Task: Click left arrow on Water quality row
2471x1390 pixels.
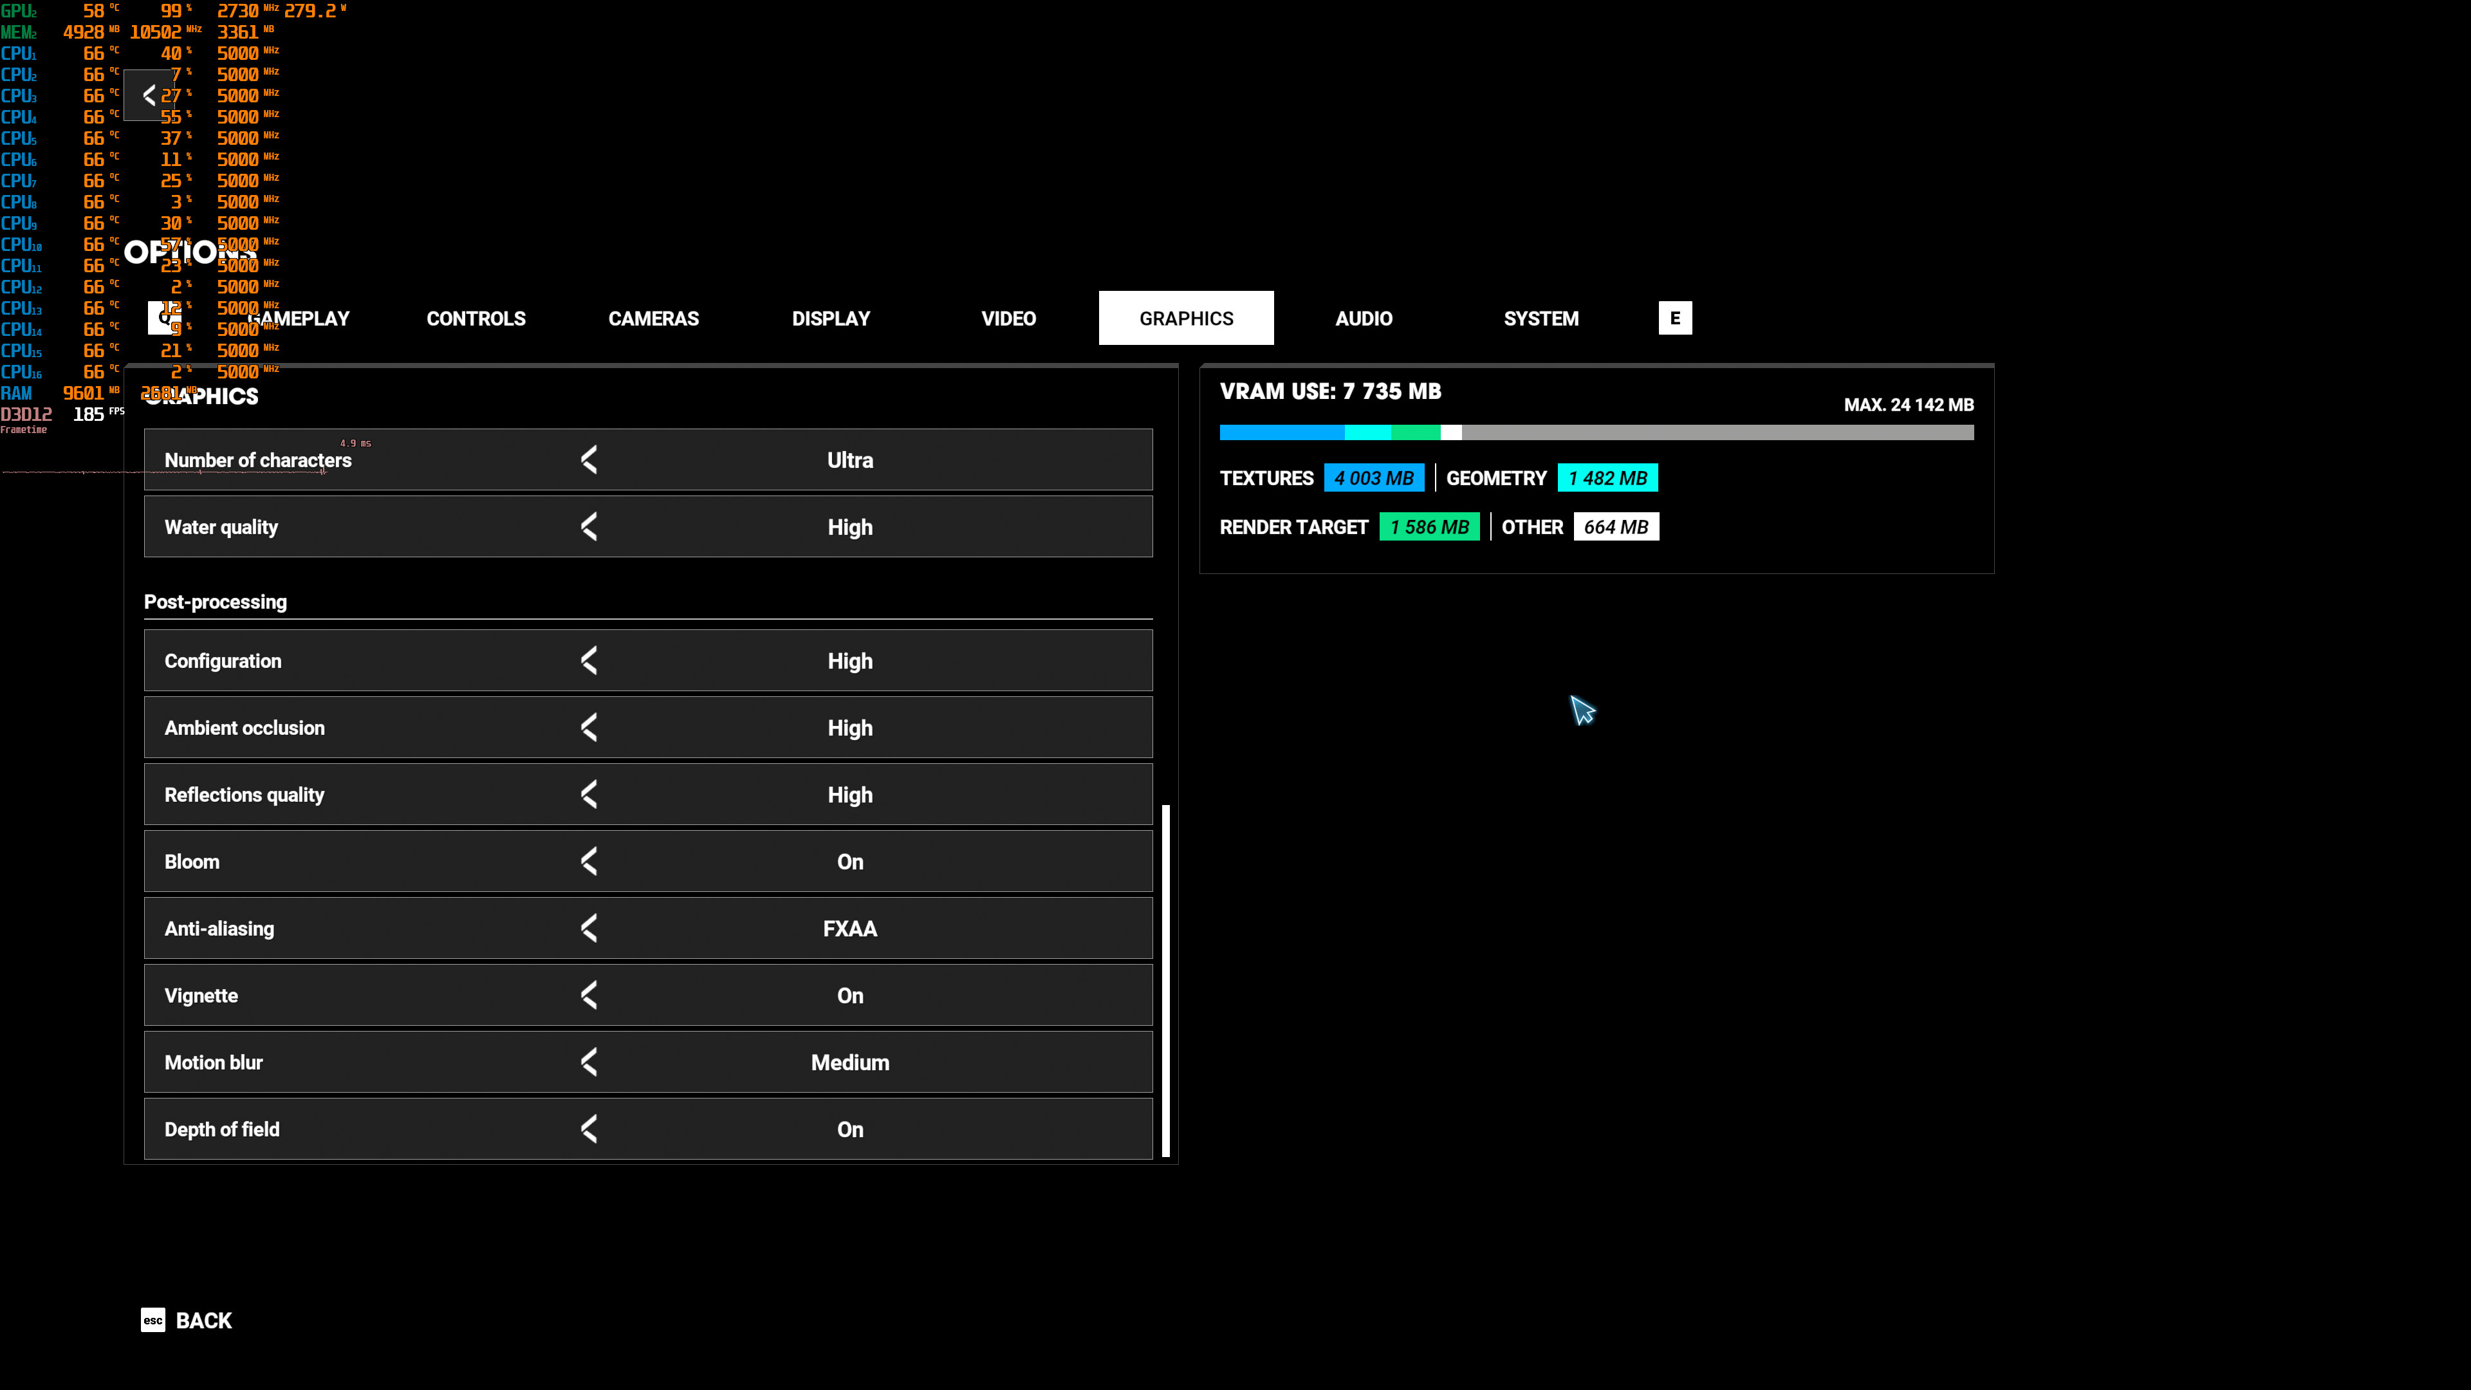Action: pos(589,526)
